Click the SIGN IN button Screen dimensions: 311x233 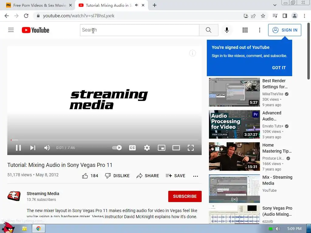pos(285,30)
